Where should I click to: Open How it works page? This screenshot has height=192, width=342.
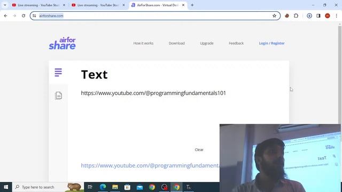click(x=143, y=43)
